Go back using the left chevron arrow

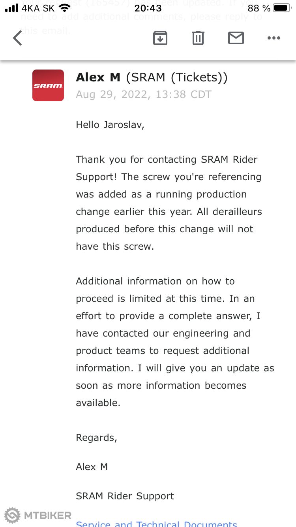point(18,38)
